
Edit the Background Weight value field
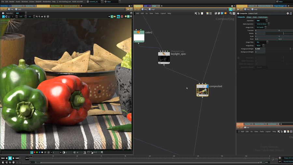click(x=260, y=52)
